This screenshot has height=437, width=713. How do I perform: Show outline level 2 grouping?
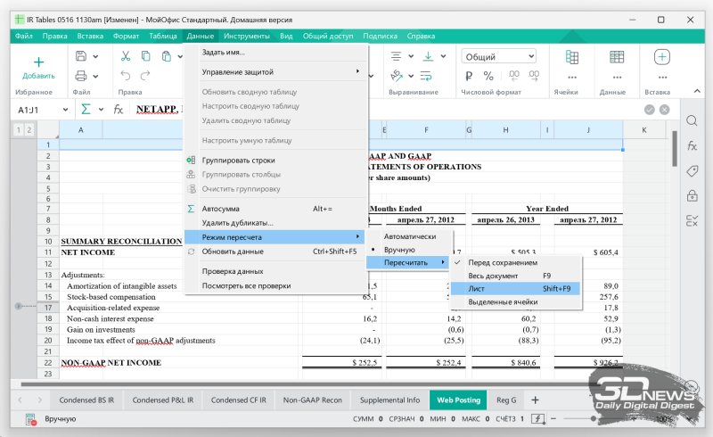point(29,129)
